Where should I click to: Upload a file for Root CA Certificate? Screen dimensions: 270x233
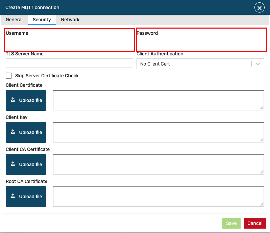pyautogui.click(x=26, y=196)
